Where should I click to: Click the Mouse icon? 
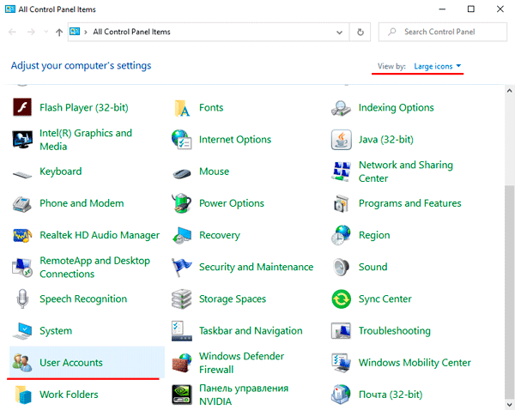click(182, 173)
